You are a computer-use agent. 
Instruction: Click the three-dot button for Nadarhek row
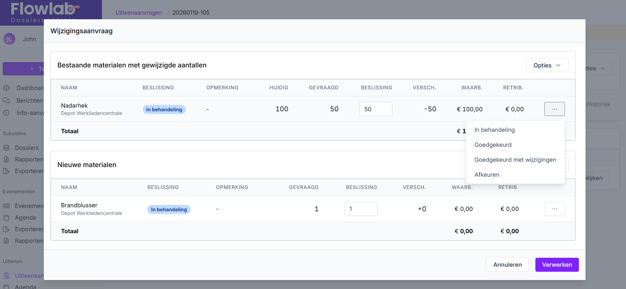[x=554, y=109]
